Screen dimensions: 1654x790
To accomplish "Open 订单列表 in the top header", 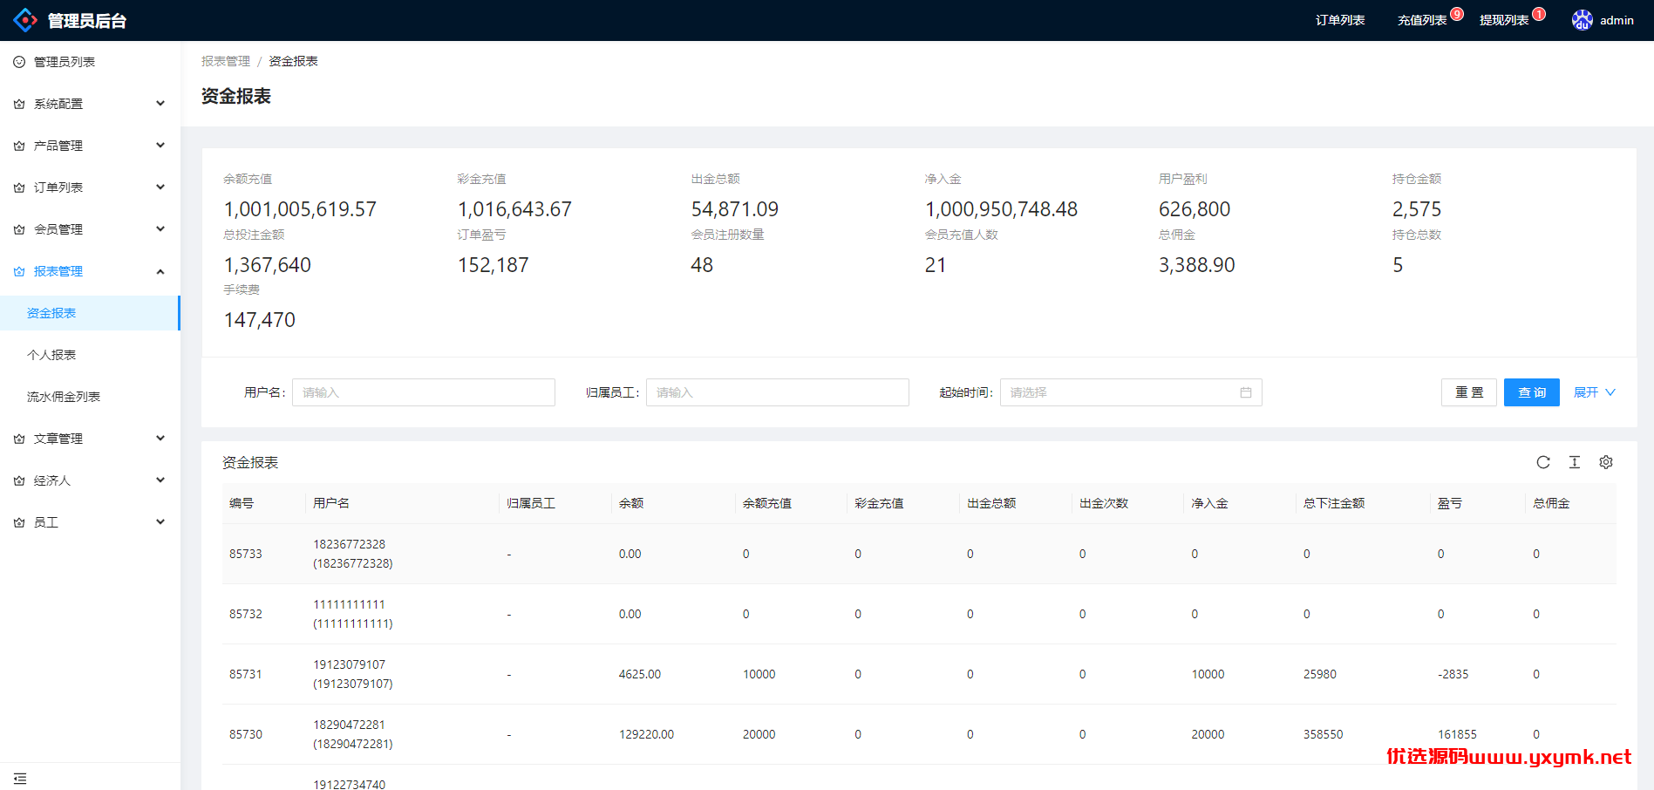I will 1340,20.
